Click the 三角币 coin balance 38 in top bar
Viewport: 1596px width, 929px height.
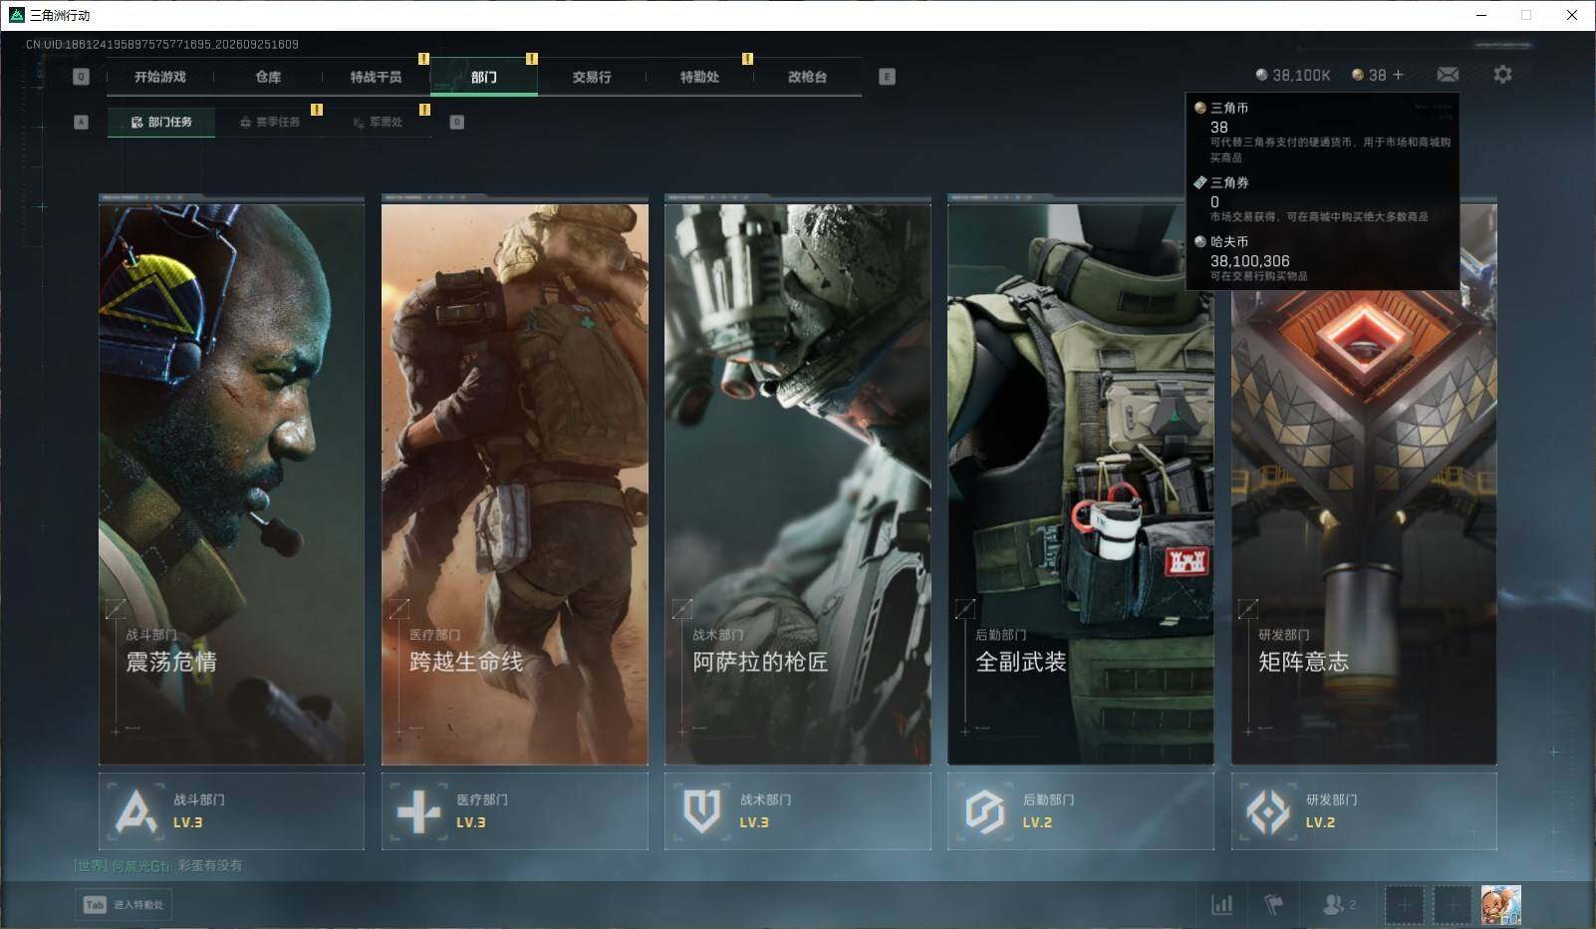pos(1369,75)
